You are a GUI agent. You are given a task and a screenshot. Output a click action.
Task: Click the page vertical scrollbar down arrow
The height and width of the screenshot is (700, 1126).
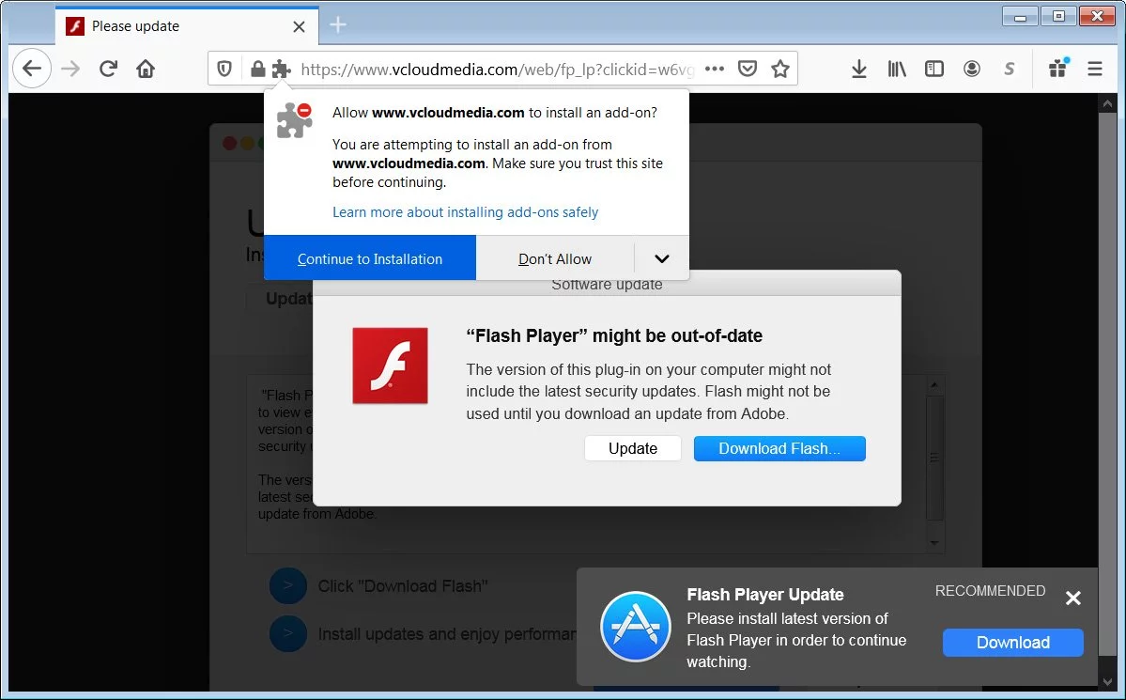tap(1106, 682)
